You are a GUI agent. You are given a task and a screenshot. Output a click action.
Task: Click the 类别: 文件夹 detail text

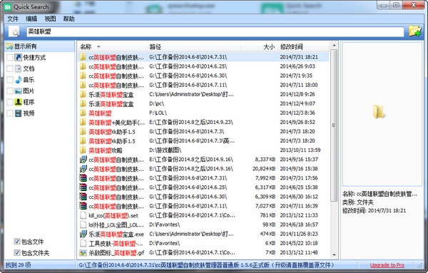coord(358,202)
